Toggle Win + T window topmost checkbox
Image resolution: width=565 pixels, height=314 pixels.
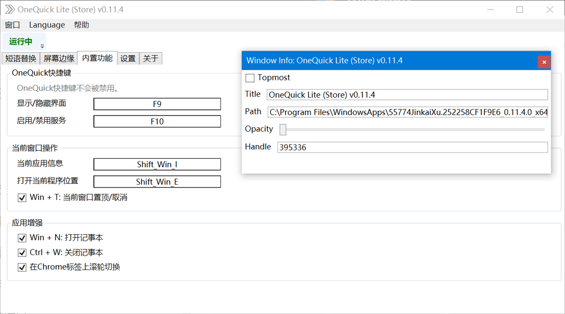point(22,198)
